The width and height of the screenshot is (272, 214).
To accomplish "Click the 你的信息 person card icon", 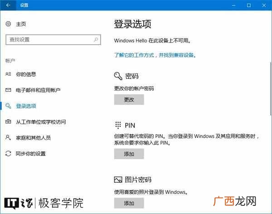I will (x=8, y=74).
